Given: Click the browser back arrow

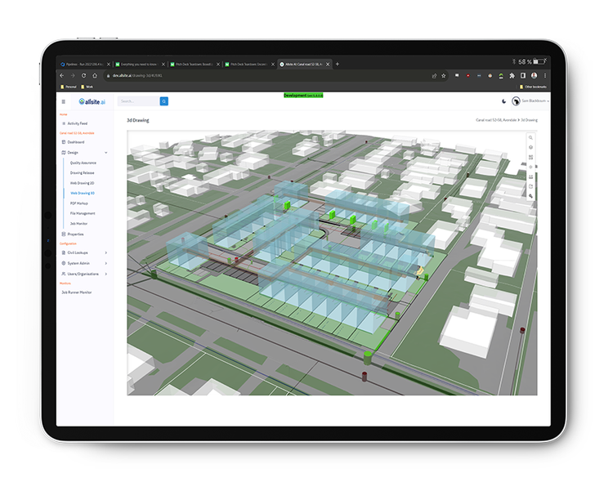Looking at the screenshot, I should pyautogui.click(x=62, y=75).
